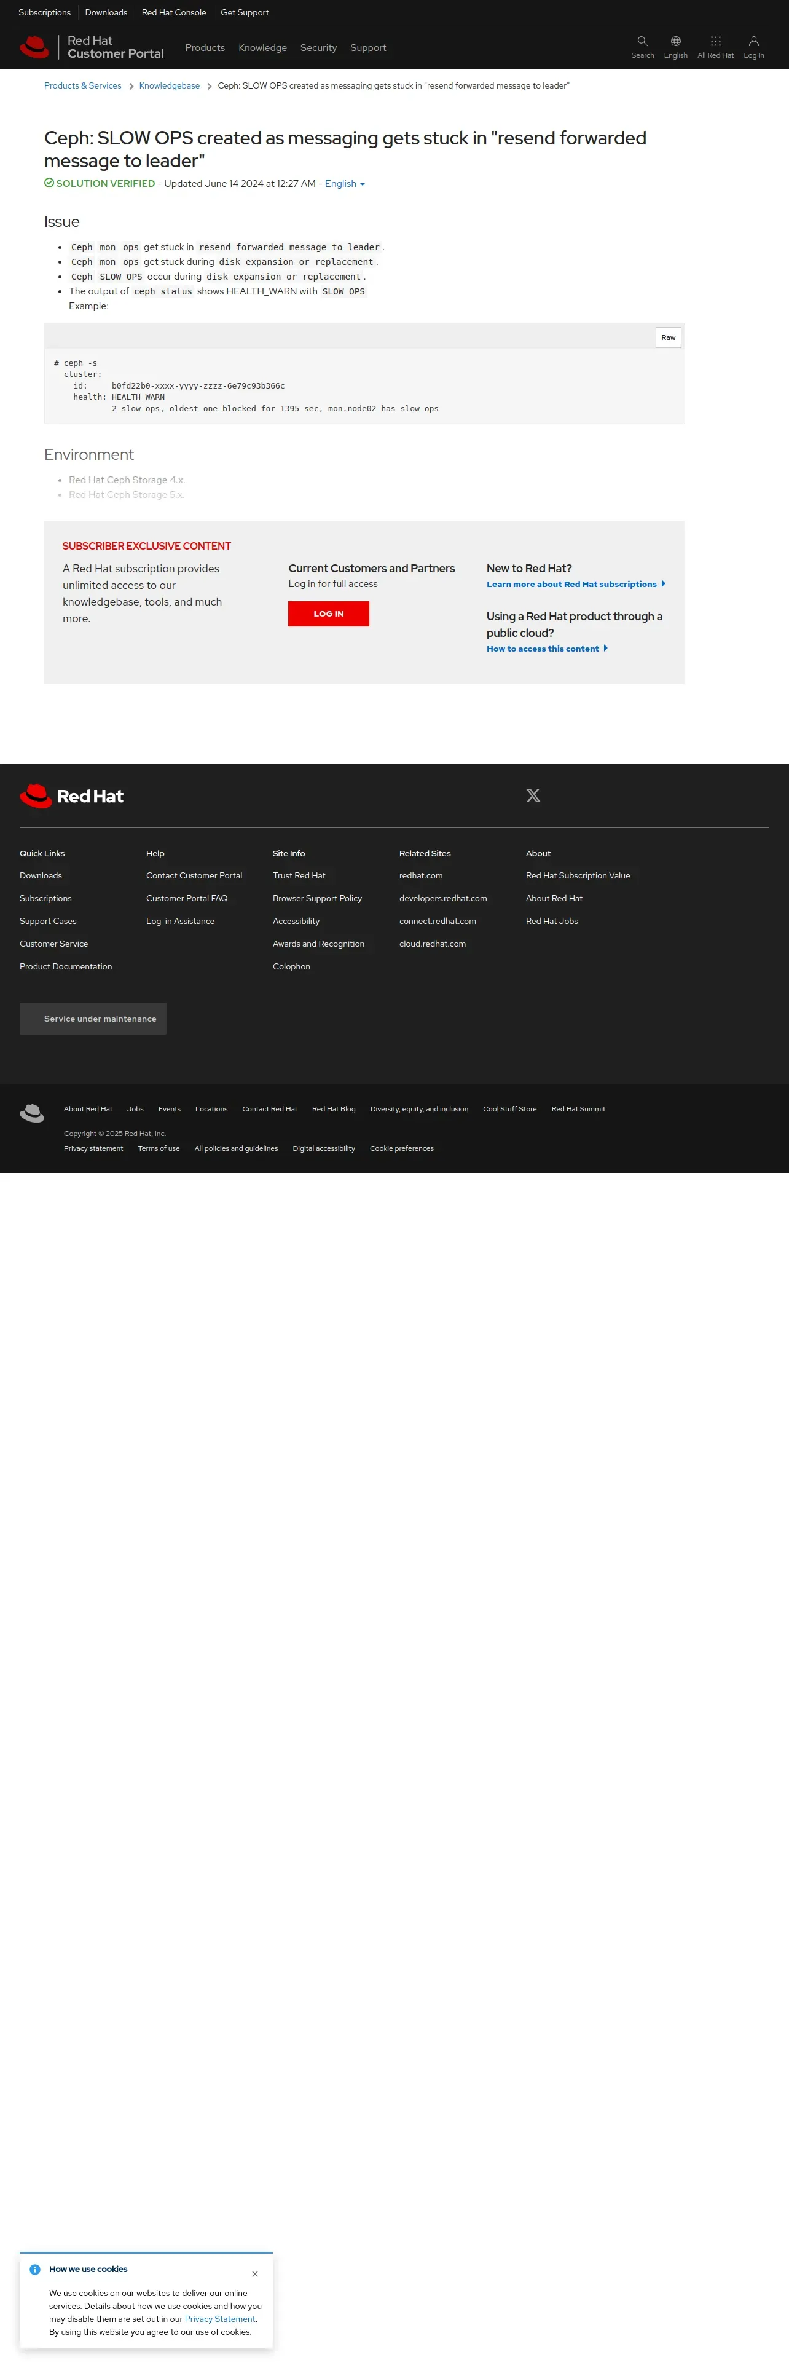789x2368 pixels.
Task: Open the X social media icon
Action: click(533, 795)
